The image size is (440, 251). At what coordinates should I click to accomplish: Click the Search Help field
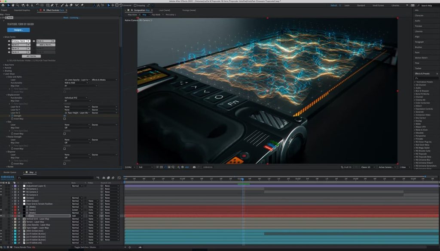click(426, 5)
